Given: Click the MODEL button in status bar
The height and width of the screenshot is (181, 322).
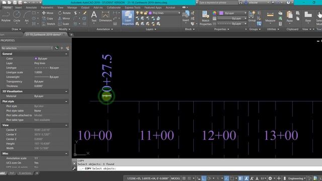Looking at the screenshot, I should (x=176, y=178).
